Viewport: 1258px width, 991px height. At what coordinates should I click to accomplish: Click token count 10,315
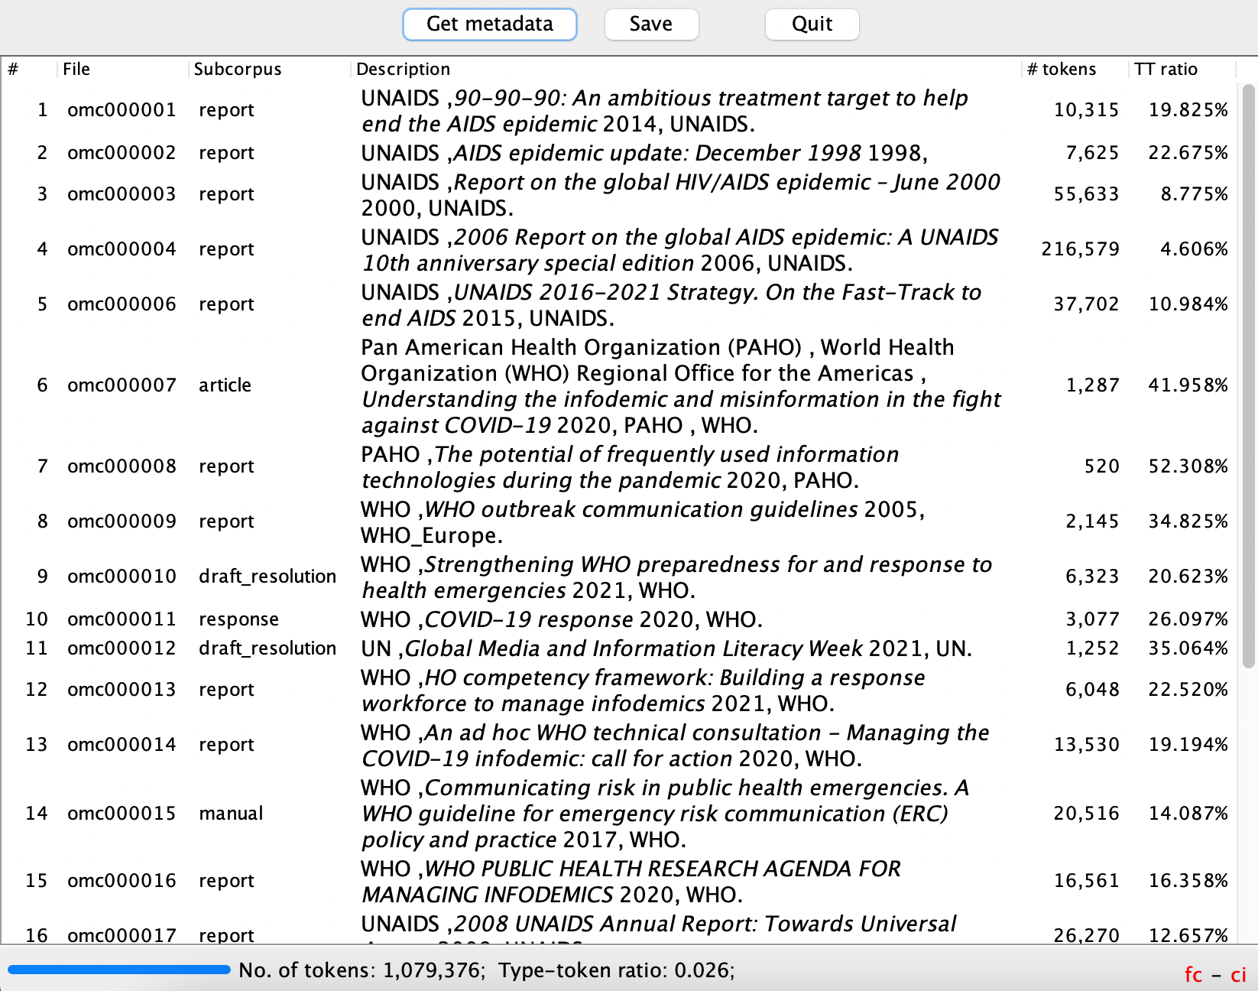pyautogui.click(x=1086, y=110)
